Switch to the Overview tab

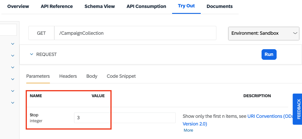tap(18, 6)
